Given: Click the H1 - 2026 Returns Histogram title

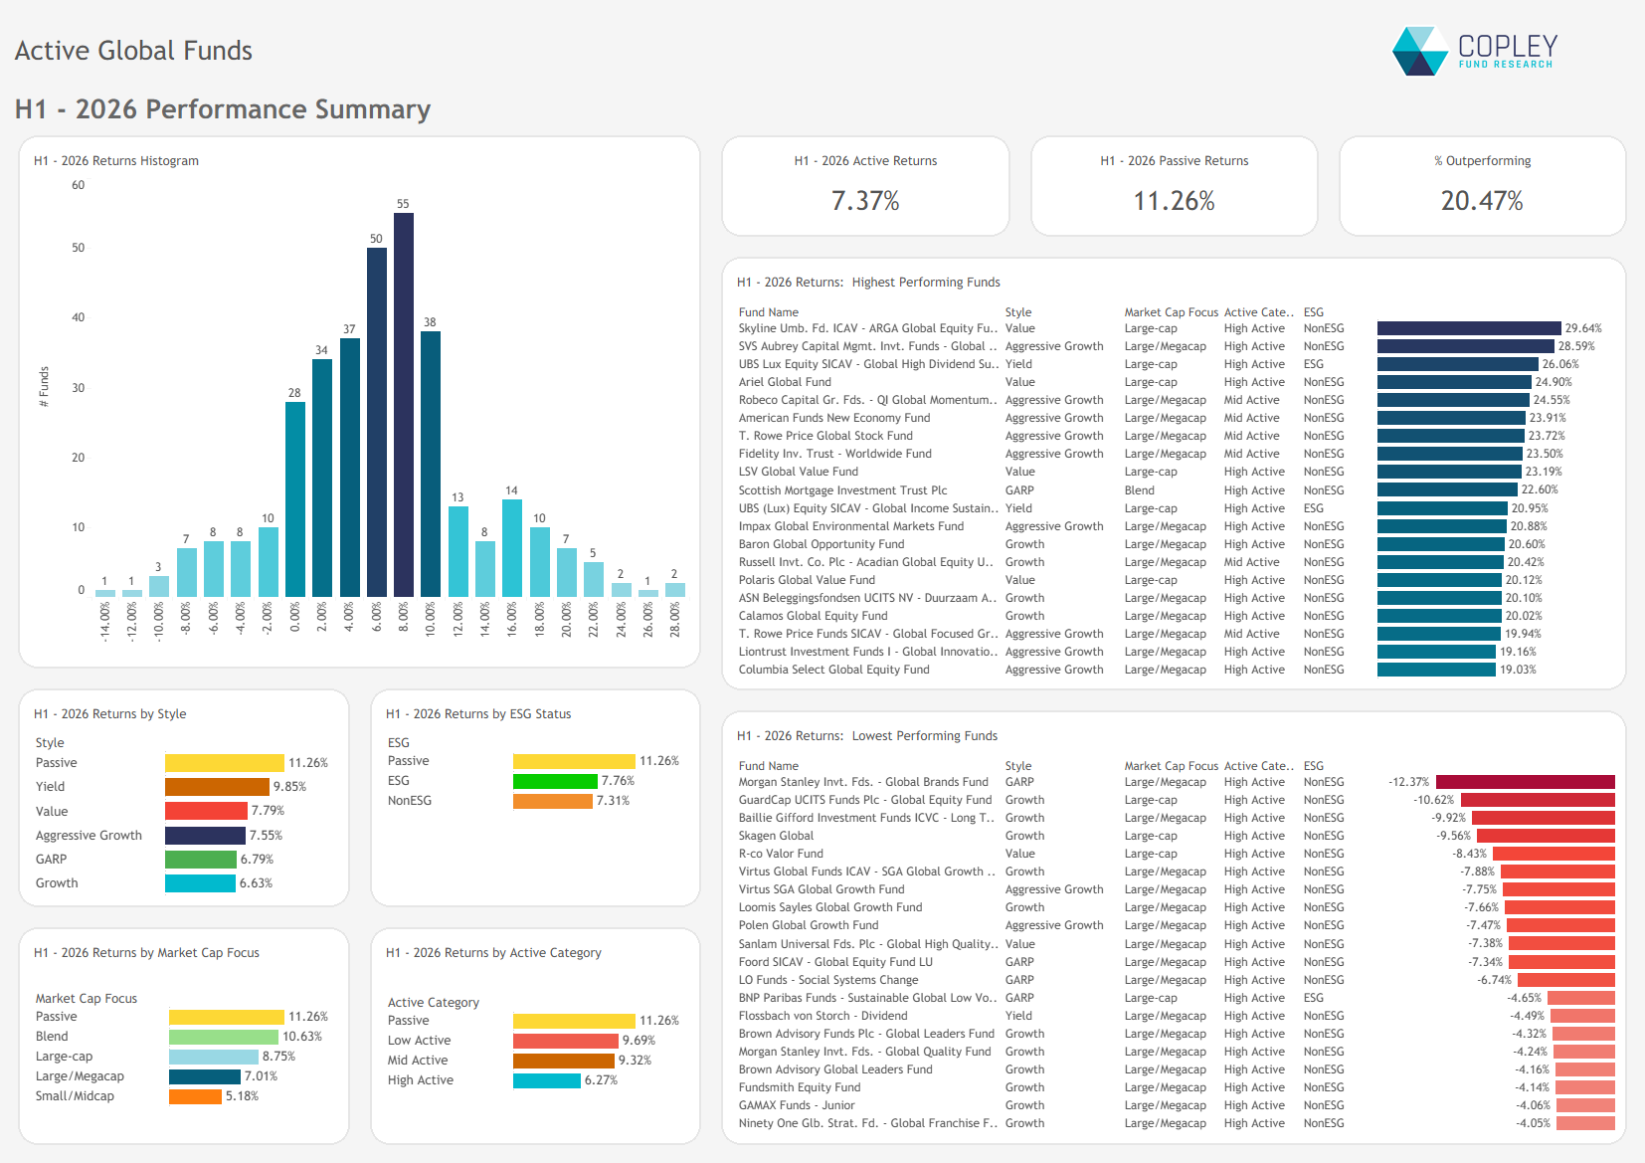Looking at the screenshot, I should coord(116,161).
